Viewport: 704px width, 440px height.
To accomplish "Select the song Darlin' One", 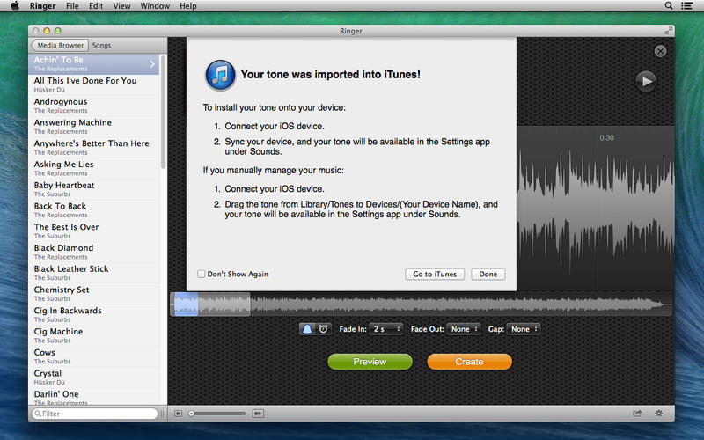I will [93, 397].
